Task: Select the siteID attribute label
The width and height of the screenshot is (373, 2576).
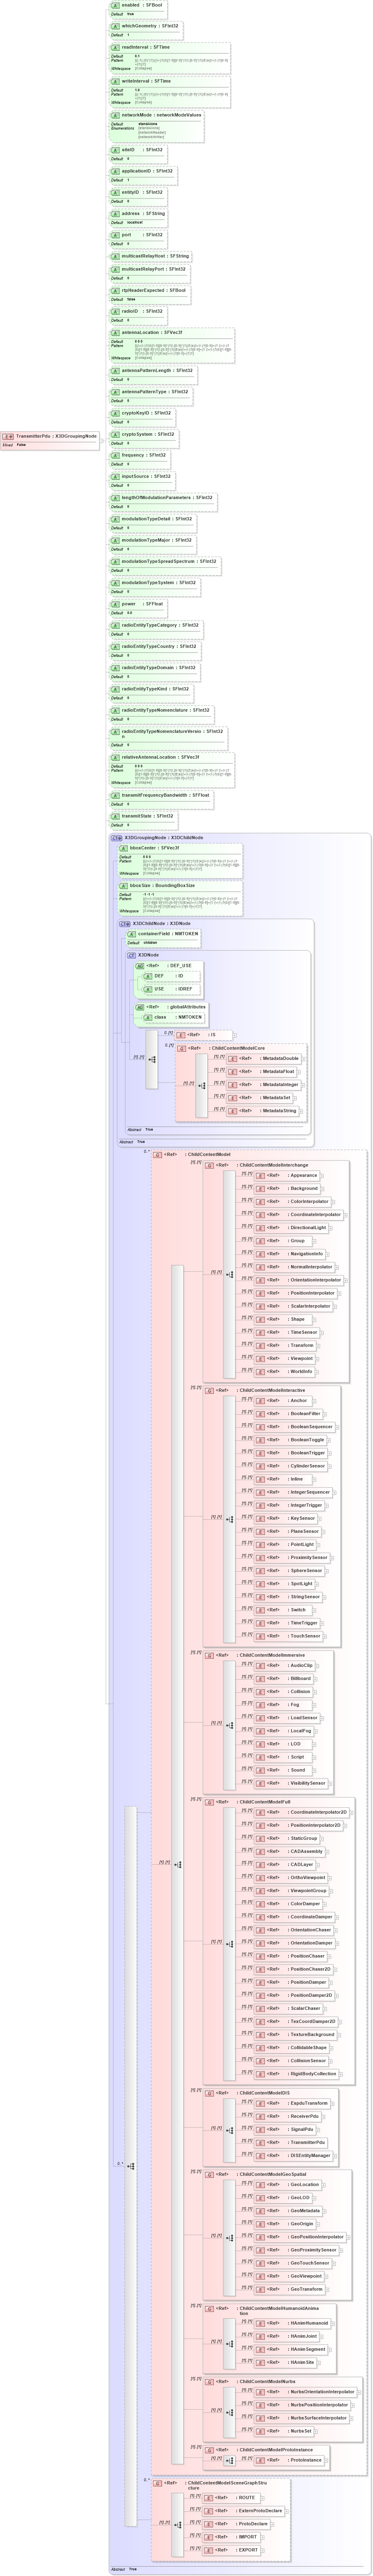Action: tap(142, 150)
